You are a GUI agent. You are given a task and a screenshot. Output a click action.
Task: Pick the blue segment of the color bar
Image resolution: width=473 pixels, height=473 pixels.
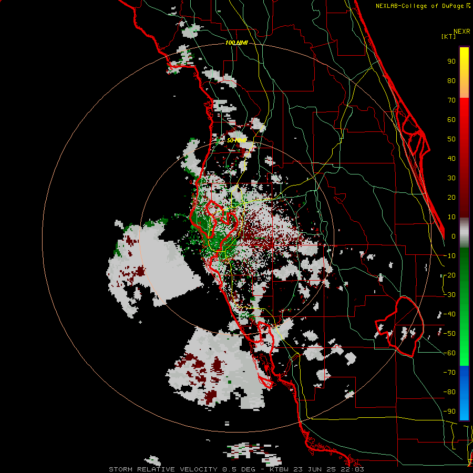pyautogui.click(x=464, y=393)
